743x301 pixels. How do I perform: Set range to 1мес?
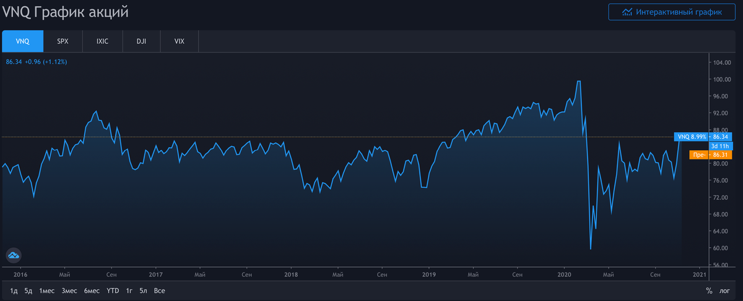46,290
